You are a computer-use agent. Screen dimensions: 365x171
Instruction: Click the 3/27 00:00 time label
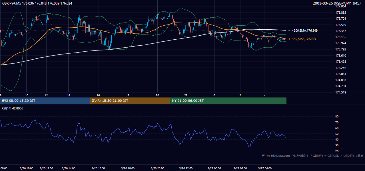214,168
